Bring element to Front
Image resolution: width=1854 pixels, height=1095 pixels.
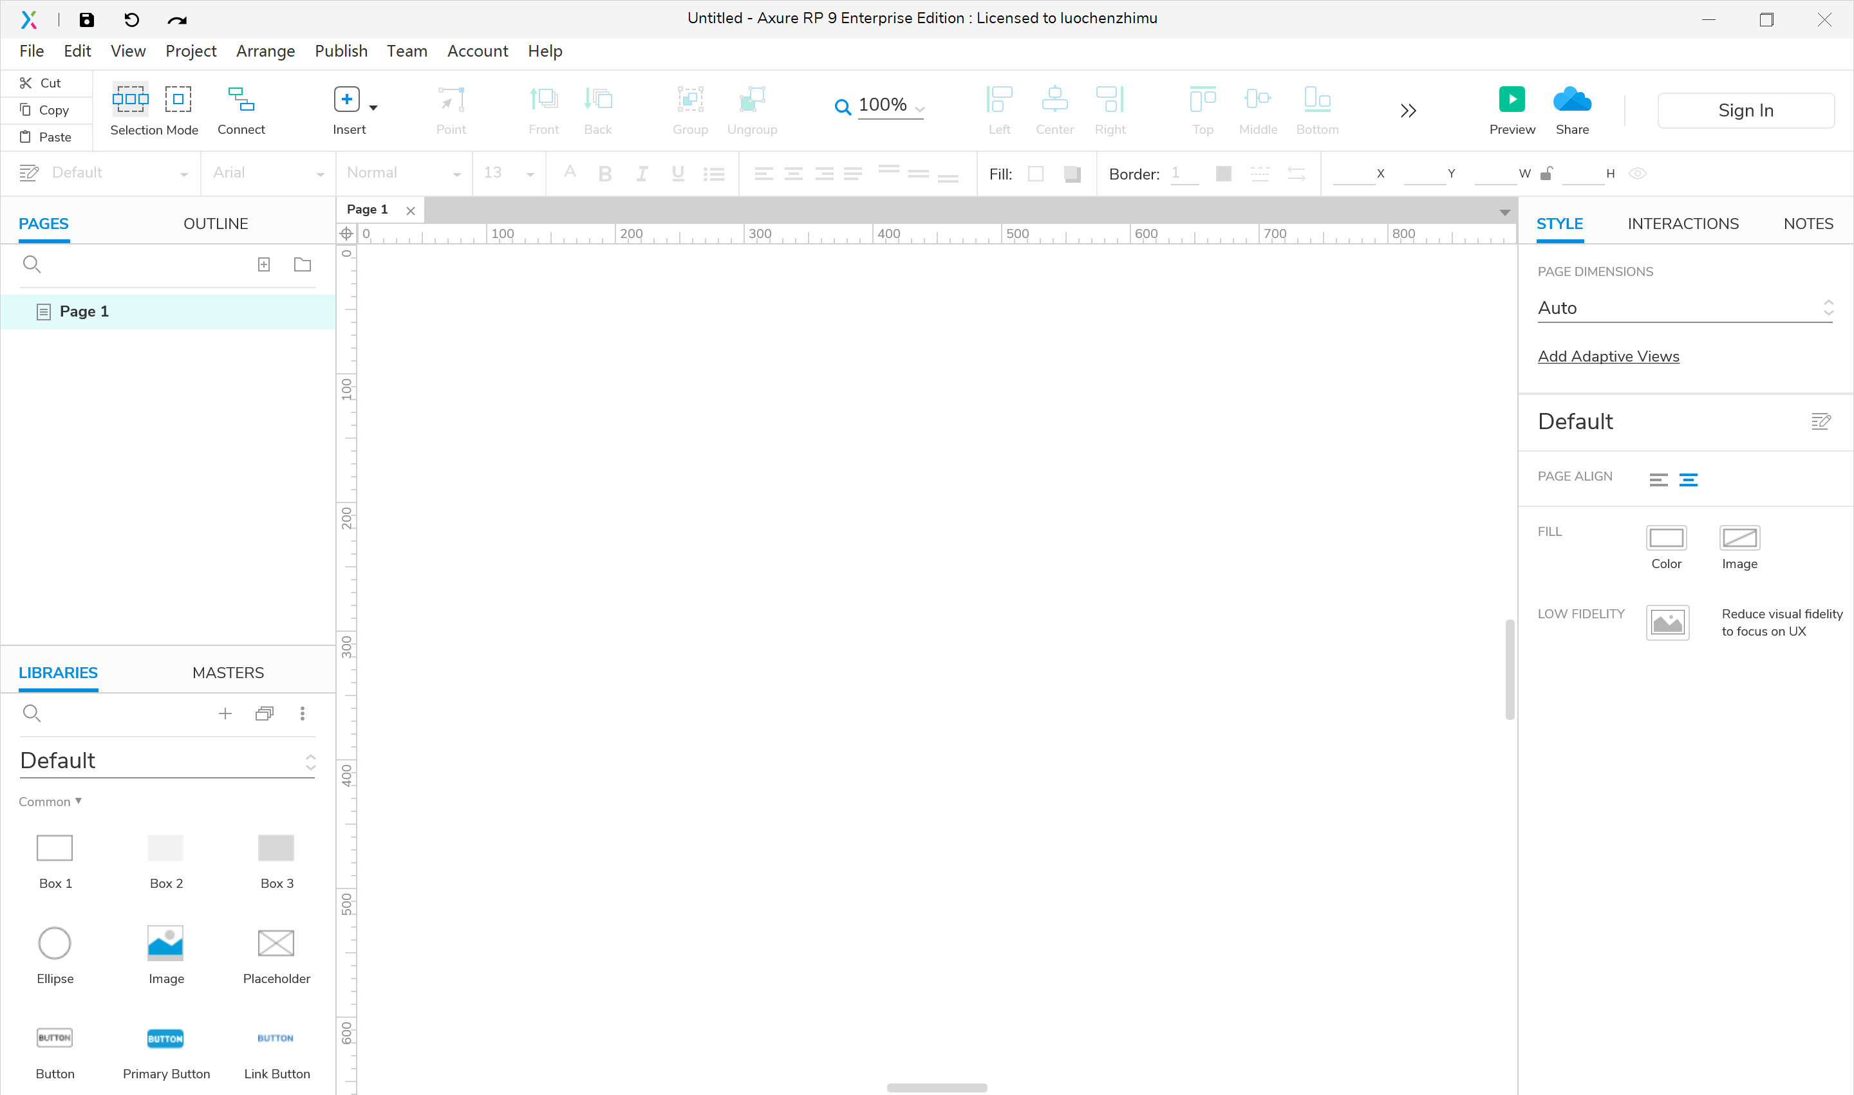(x=543, y=109)
